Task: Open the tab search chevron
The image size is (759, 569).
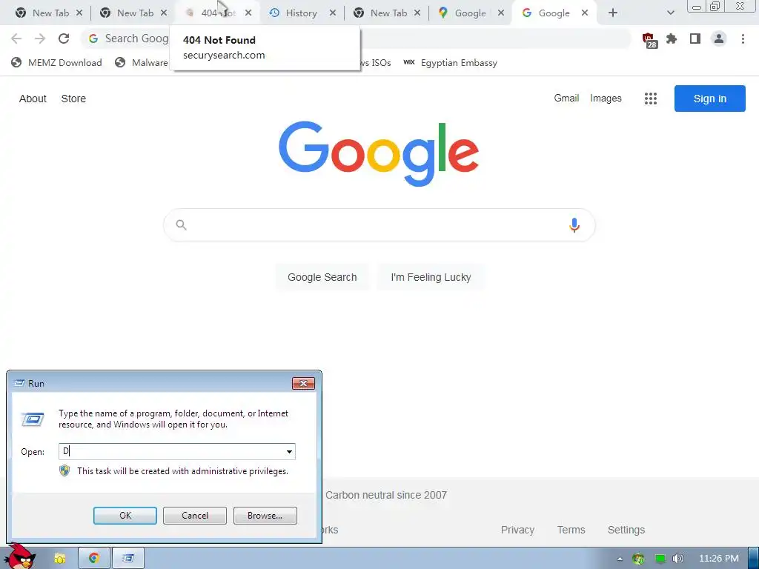Action: pyautogui.click(x=670, y=13)
